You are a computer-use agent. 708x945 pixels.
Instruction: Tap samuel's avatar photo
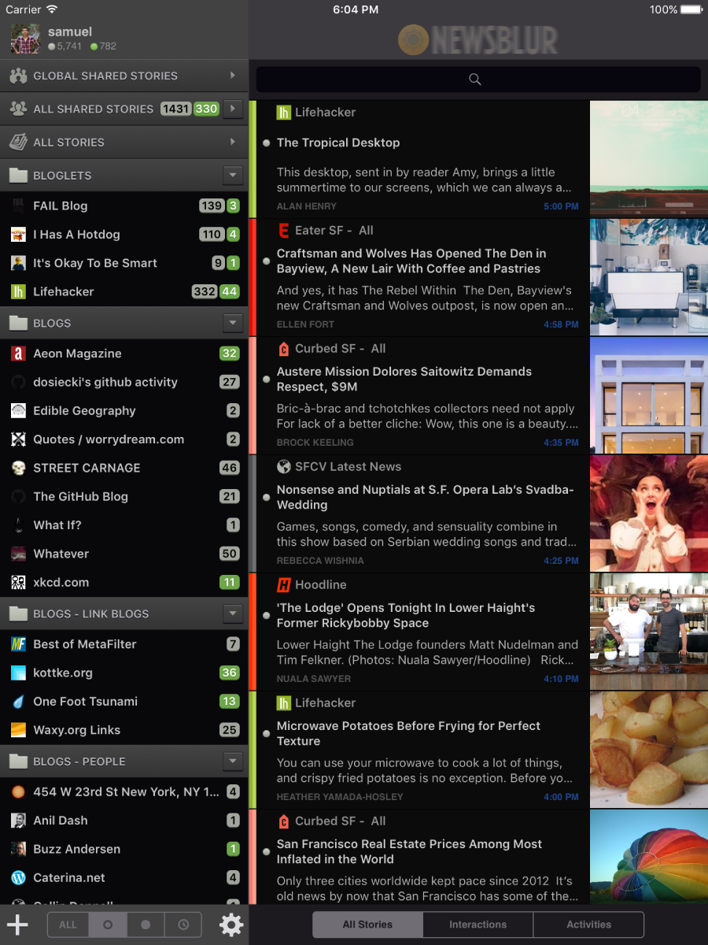25,39
